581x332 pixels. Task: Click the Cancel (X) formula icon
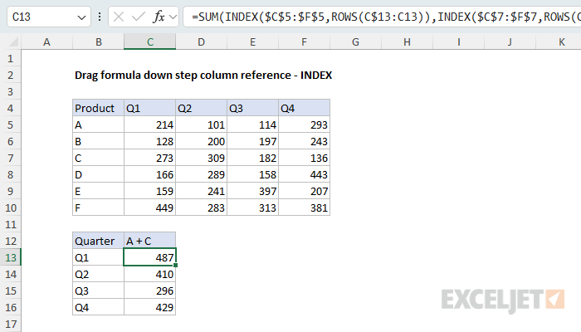(119, 17)
